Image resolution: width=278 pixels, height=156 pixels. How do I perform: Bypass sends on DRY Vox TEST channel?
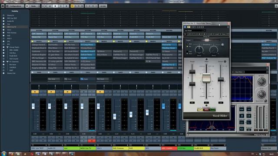pyautogui.click(x=32, y=72)
